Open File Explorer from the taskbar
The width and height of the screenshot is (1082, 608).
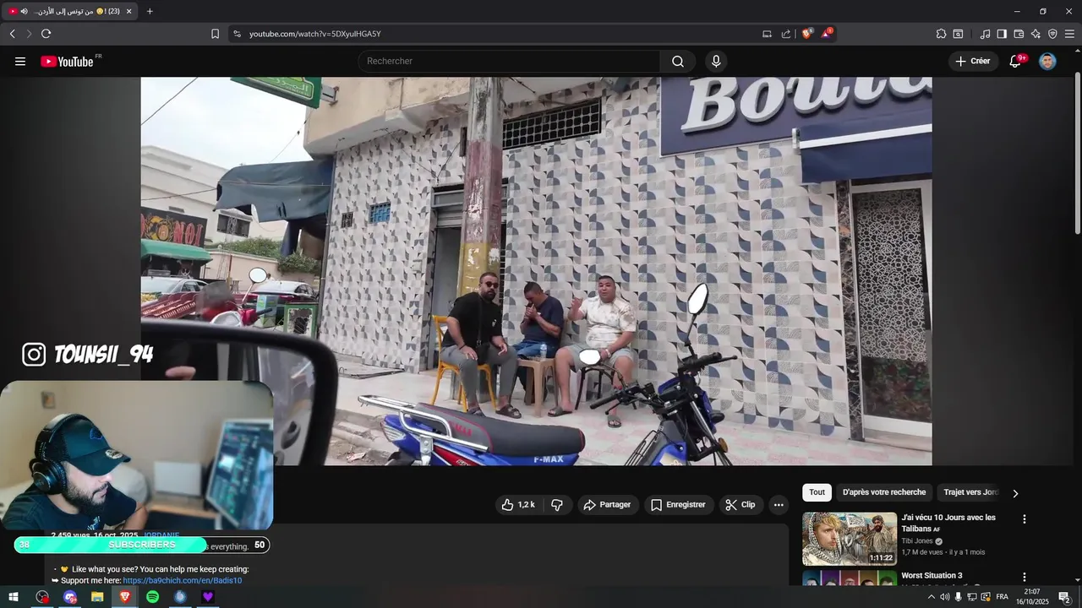click(97, 597)
